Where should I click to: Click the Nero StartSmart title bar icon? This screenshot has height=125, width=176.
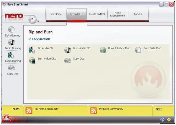coord(4,4)
